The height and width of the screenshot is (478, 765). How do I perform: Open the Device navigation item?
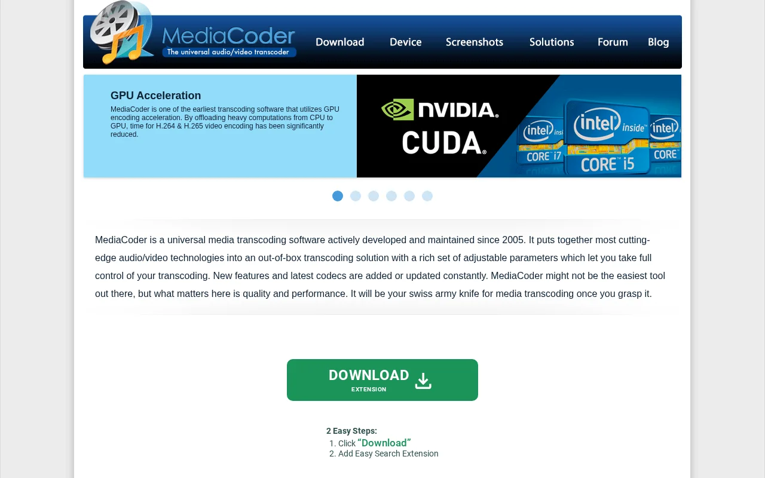pyautogui.click(x=406, y=42)
